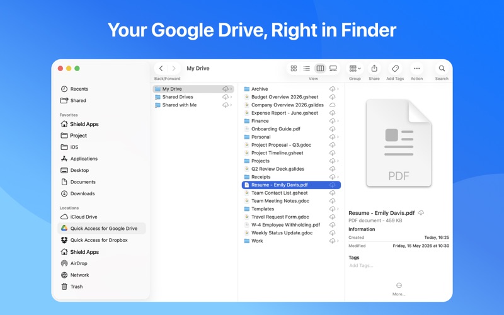Switch to icon grid view
Image resolution: width=504 pixels, height=315 pixels.
pyautogui.click(x=294, y=68)
